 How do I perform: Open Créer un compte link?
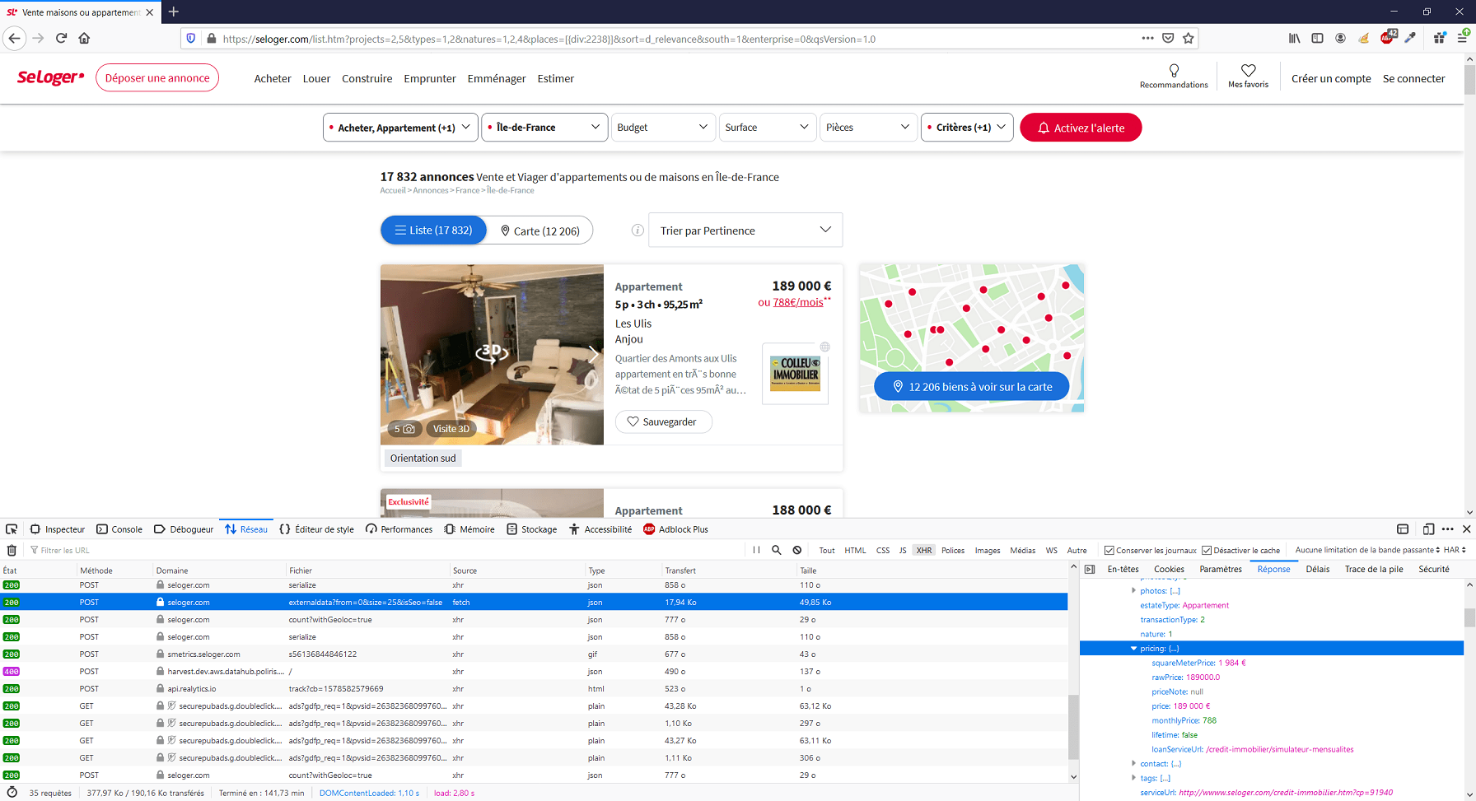(x=1331, y=78)
